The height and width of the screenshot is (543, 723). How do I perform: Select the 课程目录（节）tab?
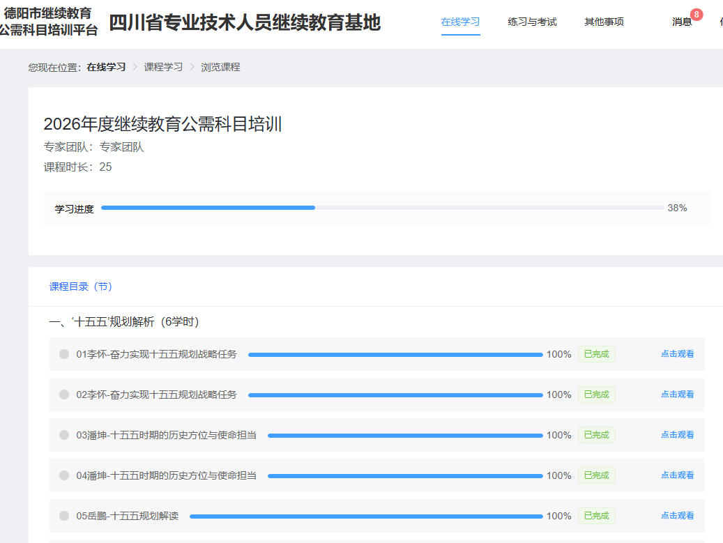81,286
